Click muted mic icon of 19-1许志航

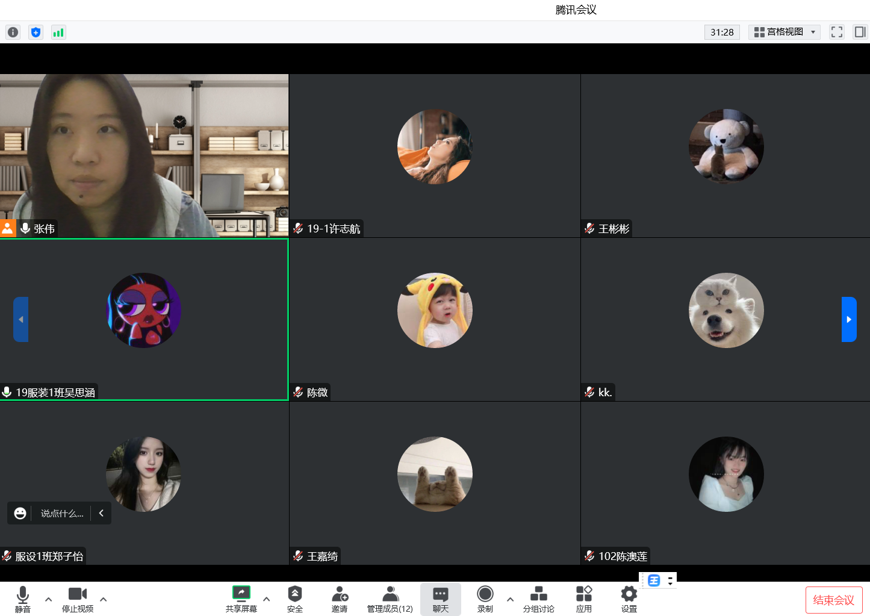[x=298, y=229]
